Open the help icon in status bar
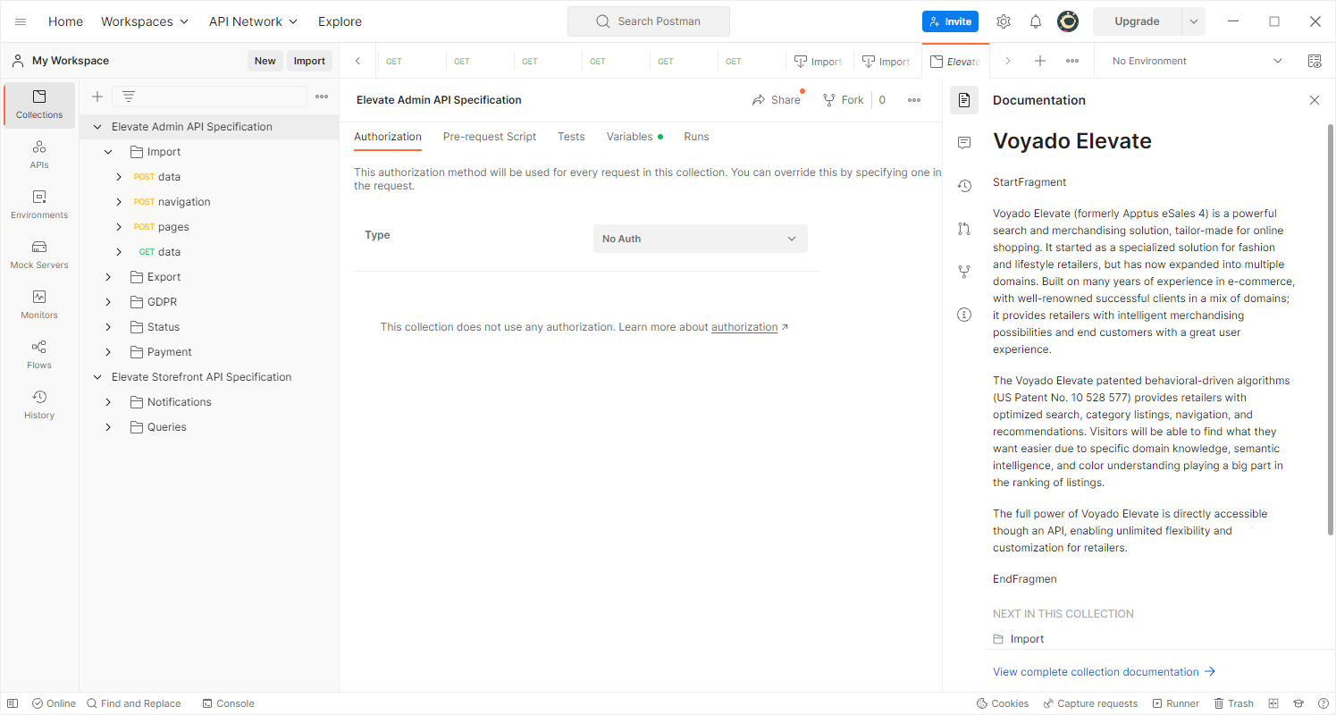 [x=1323, y=703]
